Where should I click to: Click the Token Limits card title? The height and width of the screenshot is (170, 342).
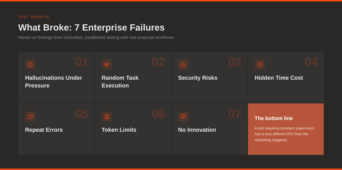[x=119, y=130]
